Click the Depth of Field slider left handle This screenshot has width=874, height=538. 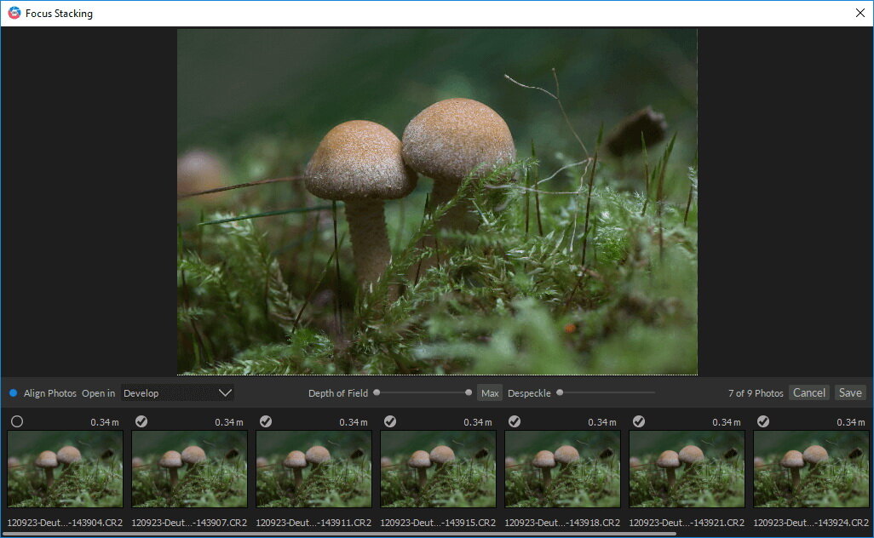[377, 392]
